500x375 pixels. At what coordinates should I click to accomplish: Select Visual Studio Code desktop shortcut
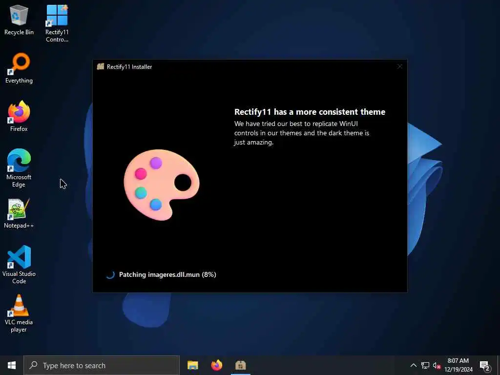pyautogui.click(x=19, y=265)
